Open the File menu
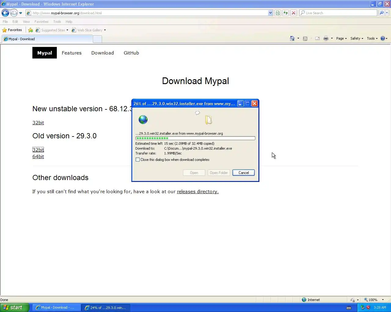 (x=5, y=22)
